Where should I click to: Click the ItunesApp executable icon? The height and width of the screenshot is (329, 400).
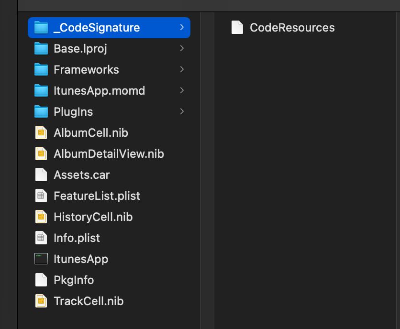pos(41,259)
